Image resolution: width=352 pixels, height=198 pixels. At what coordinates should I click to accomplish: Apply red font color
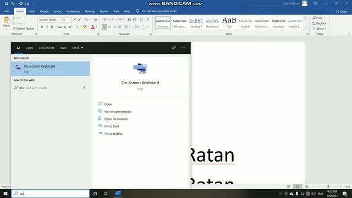93,27
